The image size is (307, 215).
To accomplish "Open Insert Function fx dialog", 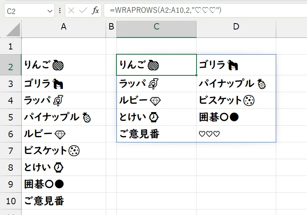I will (x=95, y=10).
